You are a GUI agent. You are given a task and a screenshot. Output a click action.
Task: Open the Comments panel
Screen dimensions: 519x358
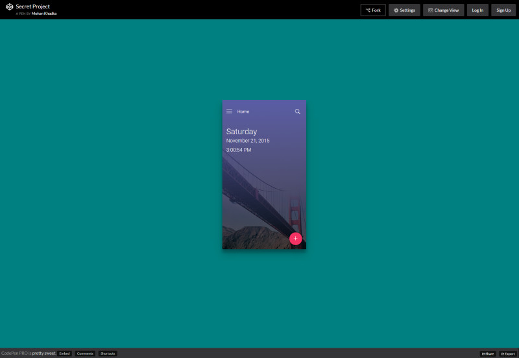click(x=85, y=353)
